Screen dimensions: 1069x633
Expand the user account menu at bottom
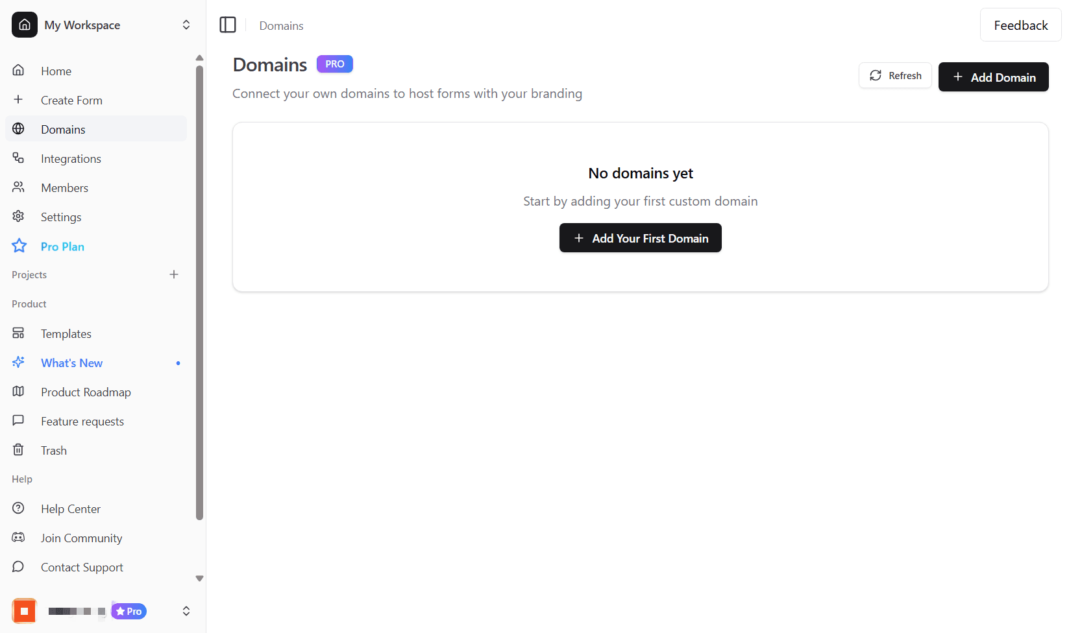click(x=186, y=610)
